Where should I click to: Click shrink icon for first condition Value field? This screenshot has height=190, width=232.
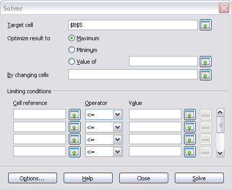pyautogui.click(x=190, y=115)
